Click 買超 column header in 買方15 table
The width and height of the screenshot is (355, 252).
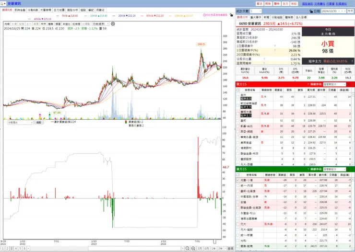coord(278,90)
